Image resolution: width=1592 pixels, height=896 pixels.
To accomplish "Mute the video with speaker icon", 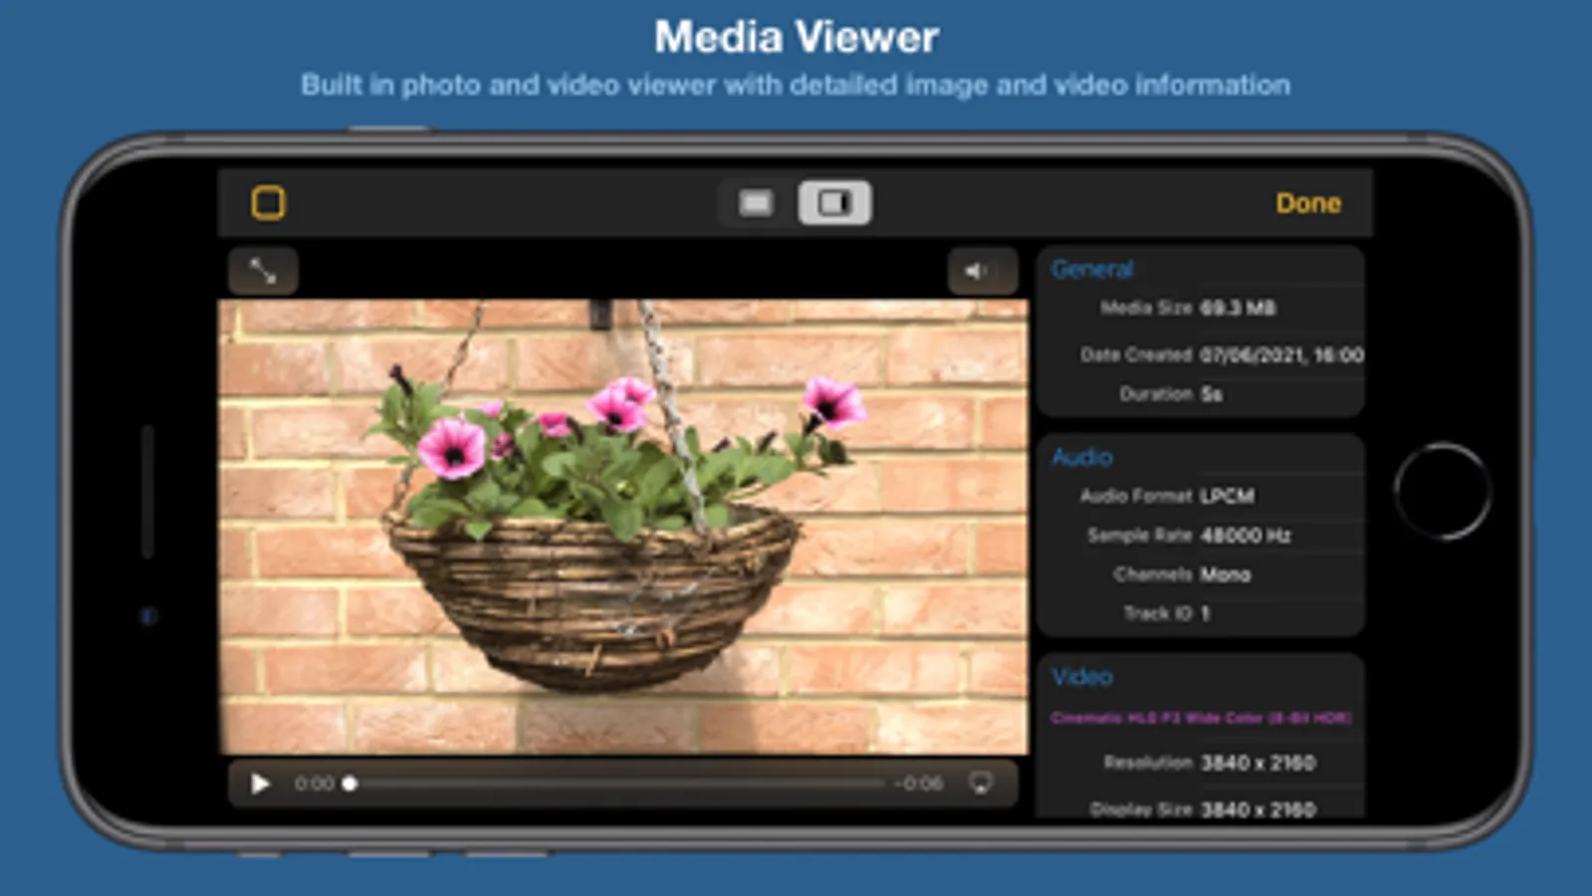I will pyautogui.click(x=982, y=271).
